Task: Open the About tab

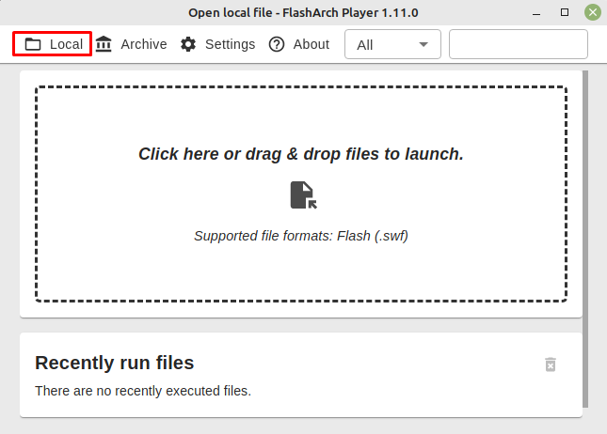Action: pos(299,44)
